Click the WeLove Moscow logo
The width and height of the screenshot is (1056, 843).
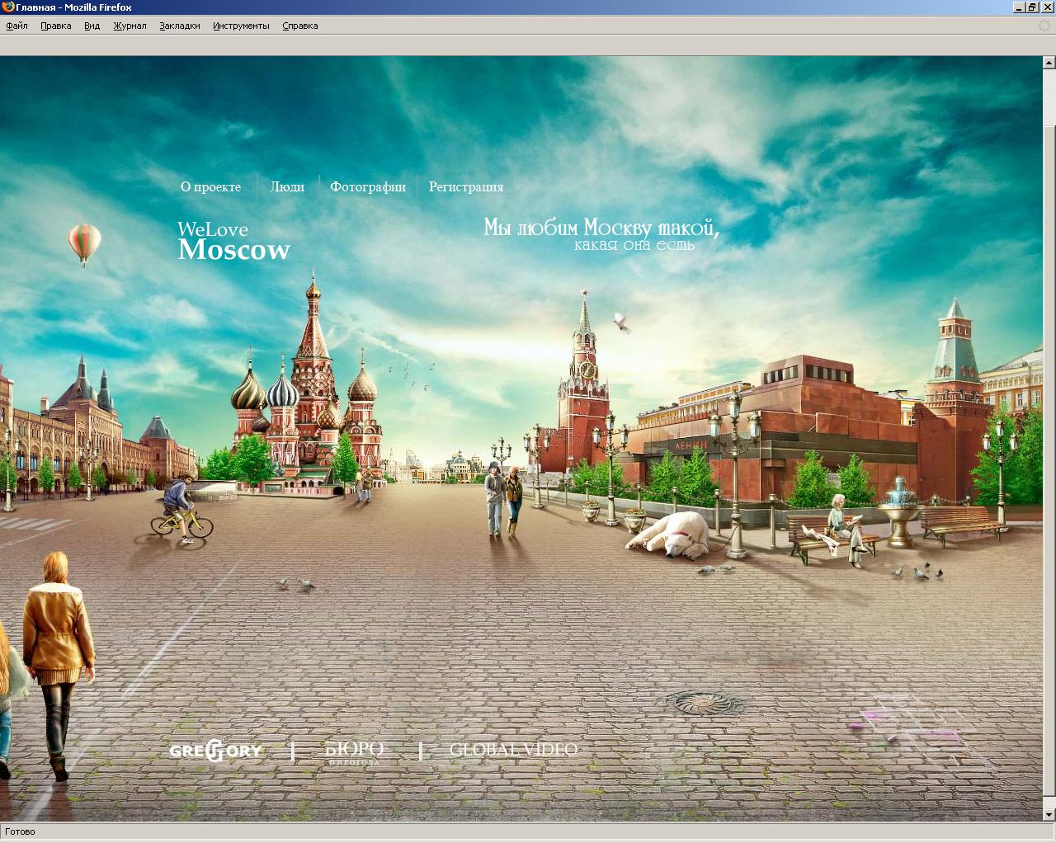click(234, 241)
